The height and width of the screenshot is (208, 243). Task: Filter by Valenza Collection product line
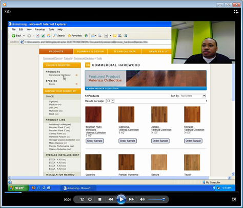[60, 149]
